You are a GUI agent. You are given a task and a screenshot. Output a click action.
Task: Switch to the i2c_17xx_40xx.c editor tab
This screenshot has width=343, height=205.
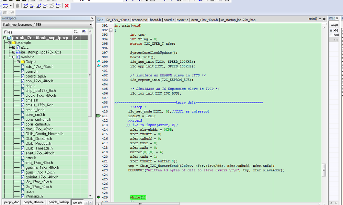(x=118, y=20)
